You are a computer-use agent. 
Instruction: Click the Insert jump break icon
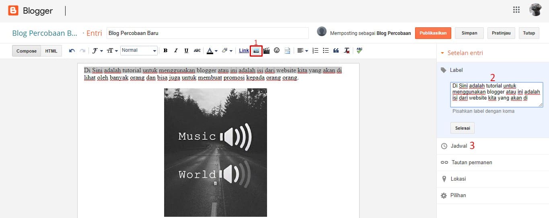pos(287,51)
